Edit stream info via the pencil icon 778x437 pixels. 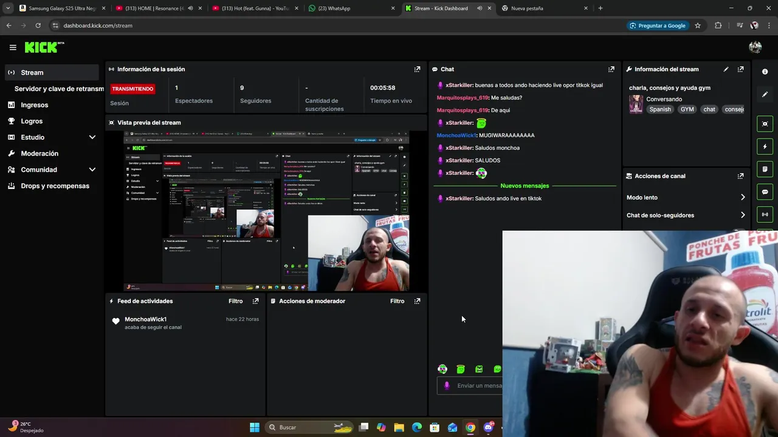(726, 69)
